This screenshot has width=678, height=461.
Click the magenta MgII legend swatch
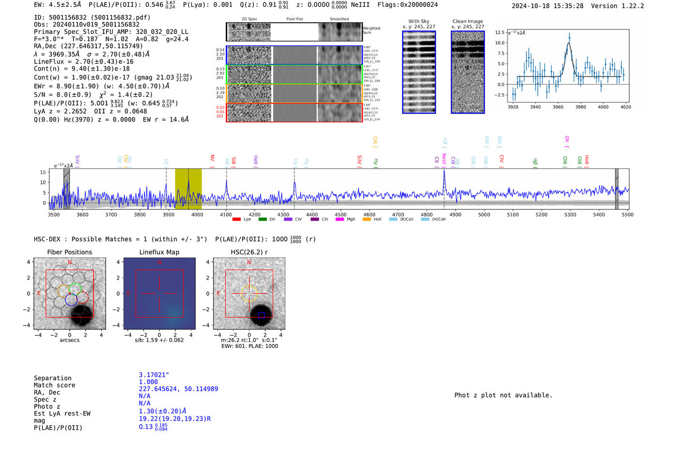click(x=339, y=219)
